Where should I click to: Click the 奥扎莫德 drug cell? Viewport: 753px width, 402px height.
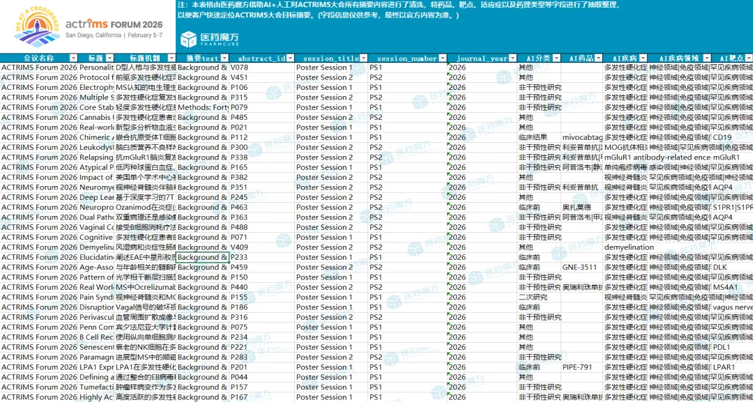point(582,207)
